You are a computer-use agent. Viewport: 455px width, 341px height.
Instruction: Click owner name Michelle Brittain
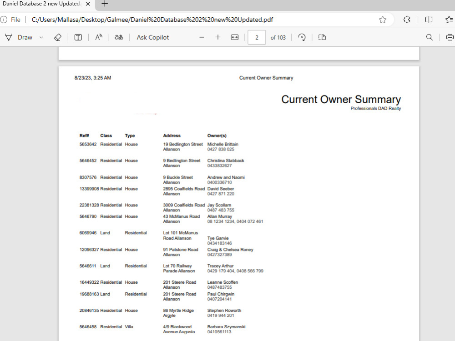point(222,144)
